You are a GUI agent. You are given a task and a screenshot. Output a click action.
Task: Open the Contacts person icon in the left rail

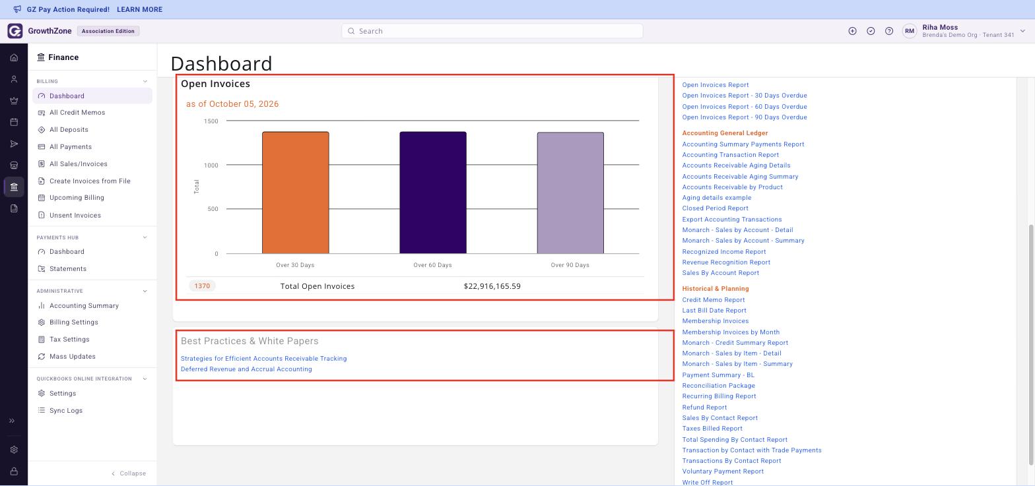[14, 79]
